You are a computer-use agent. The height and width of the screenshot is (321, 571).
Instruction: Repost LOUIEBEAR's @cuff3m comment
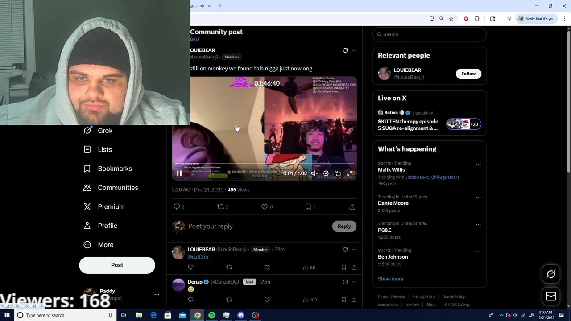(x=229, y=267)
